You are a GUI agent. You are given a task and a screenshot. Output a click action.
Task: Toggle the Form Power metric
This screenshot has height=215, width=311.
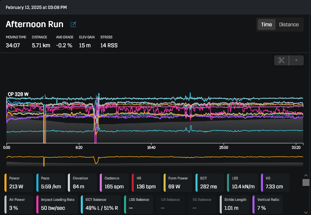178,183
